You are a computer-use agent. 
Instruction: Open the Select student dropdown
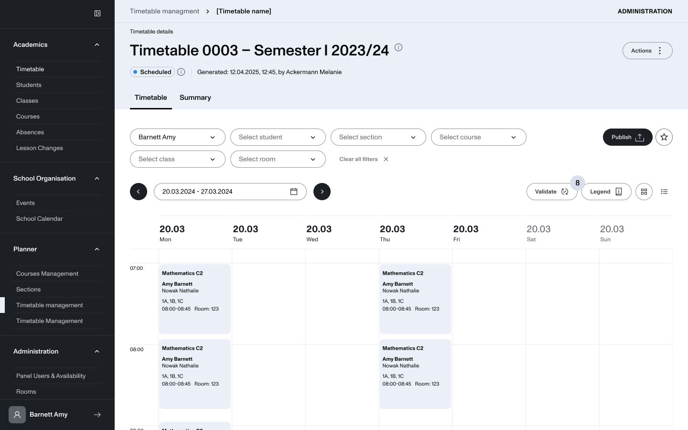[278, 137]
